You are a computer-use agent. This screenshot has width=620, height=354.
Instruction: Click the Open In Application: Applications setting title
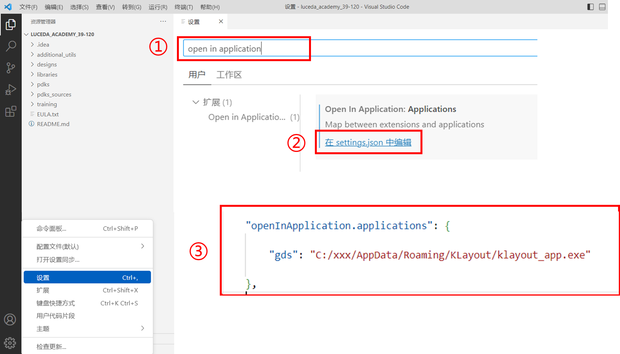click(390, 109)
